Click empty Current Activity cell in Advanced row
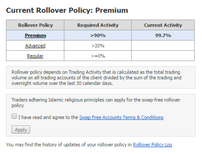 (163, 46)
